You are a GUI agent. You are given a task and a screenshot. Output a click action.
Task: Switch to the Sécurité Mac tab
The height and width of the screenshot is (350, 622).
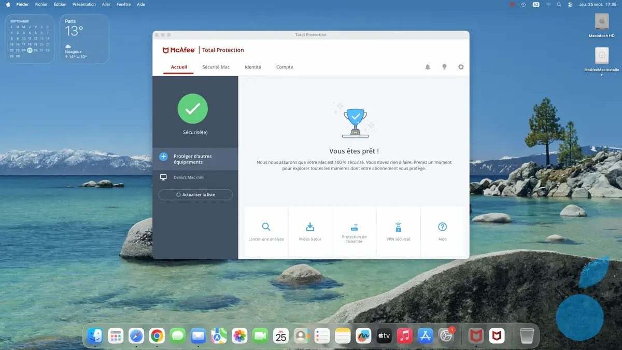click(x=216, y=67)
